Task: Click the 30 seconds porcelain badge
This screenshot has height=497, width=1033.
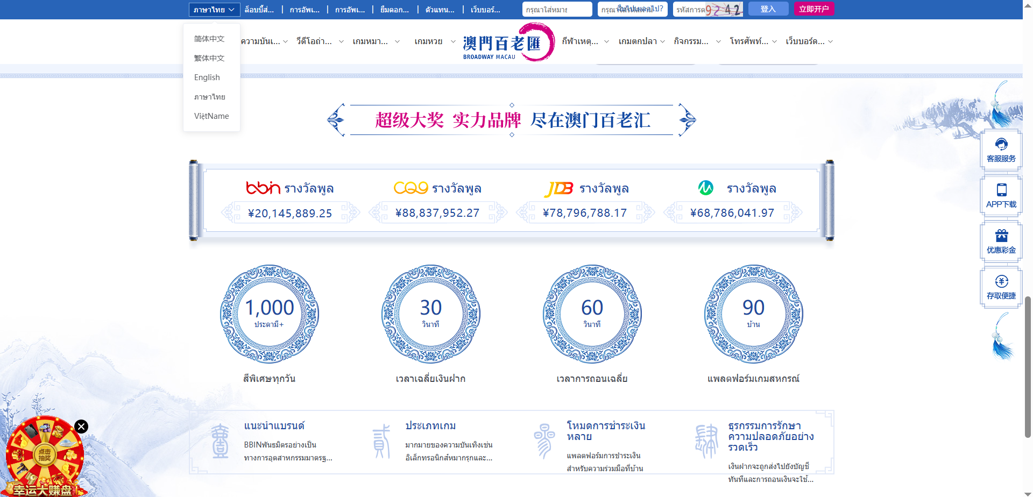Action: tap(431, 314)
